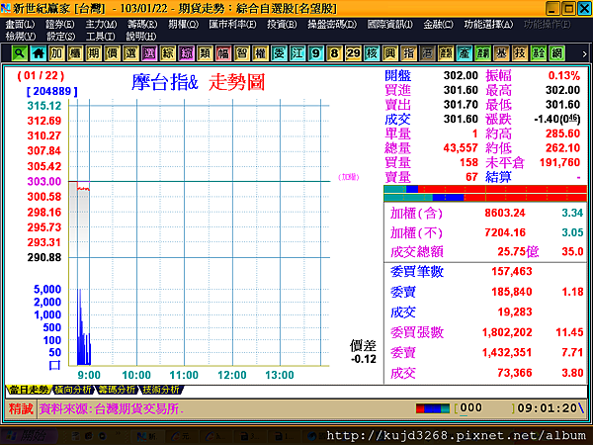
Task: Open the 說明(H) menu
Action: (140, 37)
